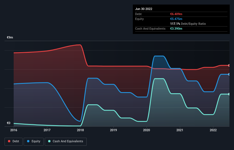Click the blue Equity legend dot
Screen dimensions: 234x150
(28, 141)
